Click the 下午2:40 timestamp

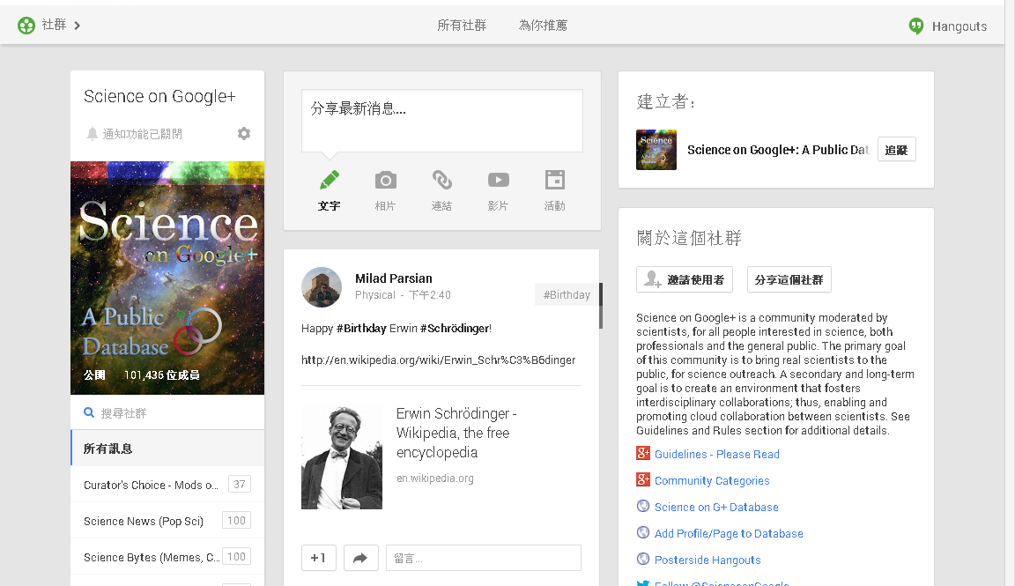(x=430, y=295)
